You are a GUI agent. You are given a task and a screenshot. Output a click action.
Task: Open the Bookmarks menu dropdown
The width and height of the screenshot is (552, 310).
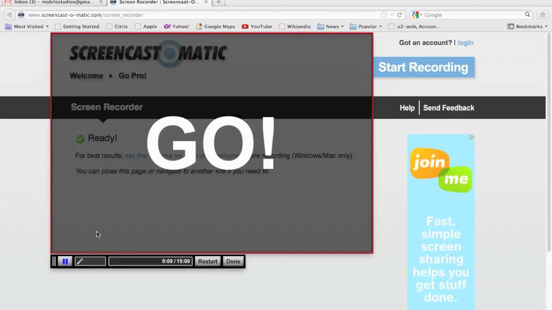pyautogui.click(x=527, y=26)
